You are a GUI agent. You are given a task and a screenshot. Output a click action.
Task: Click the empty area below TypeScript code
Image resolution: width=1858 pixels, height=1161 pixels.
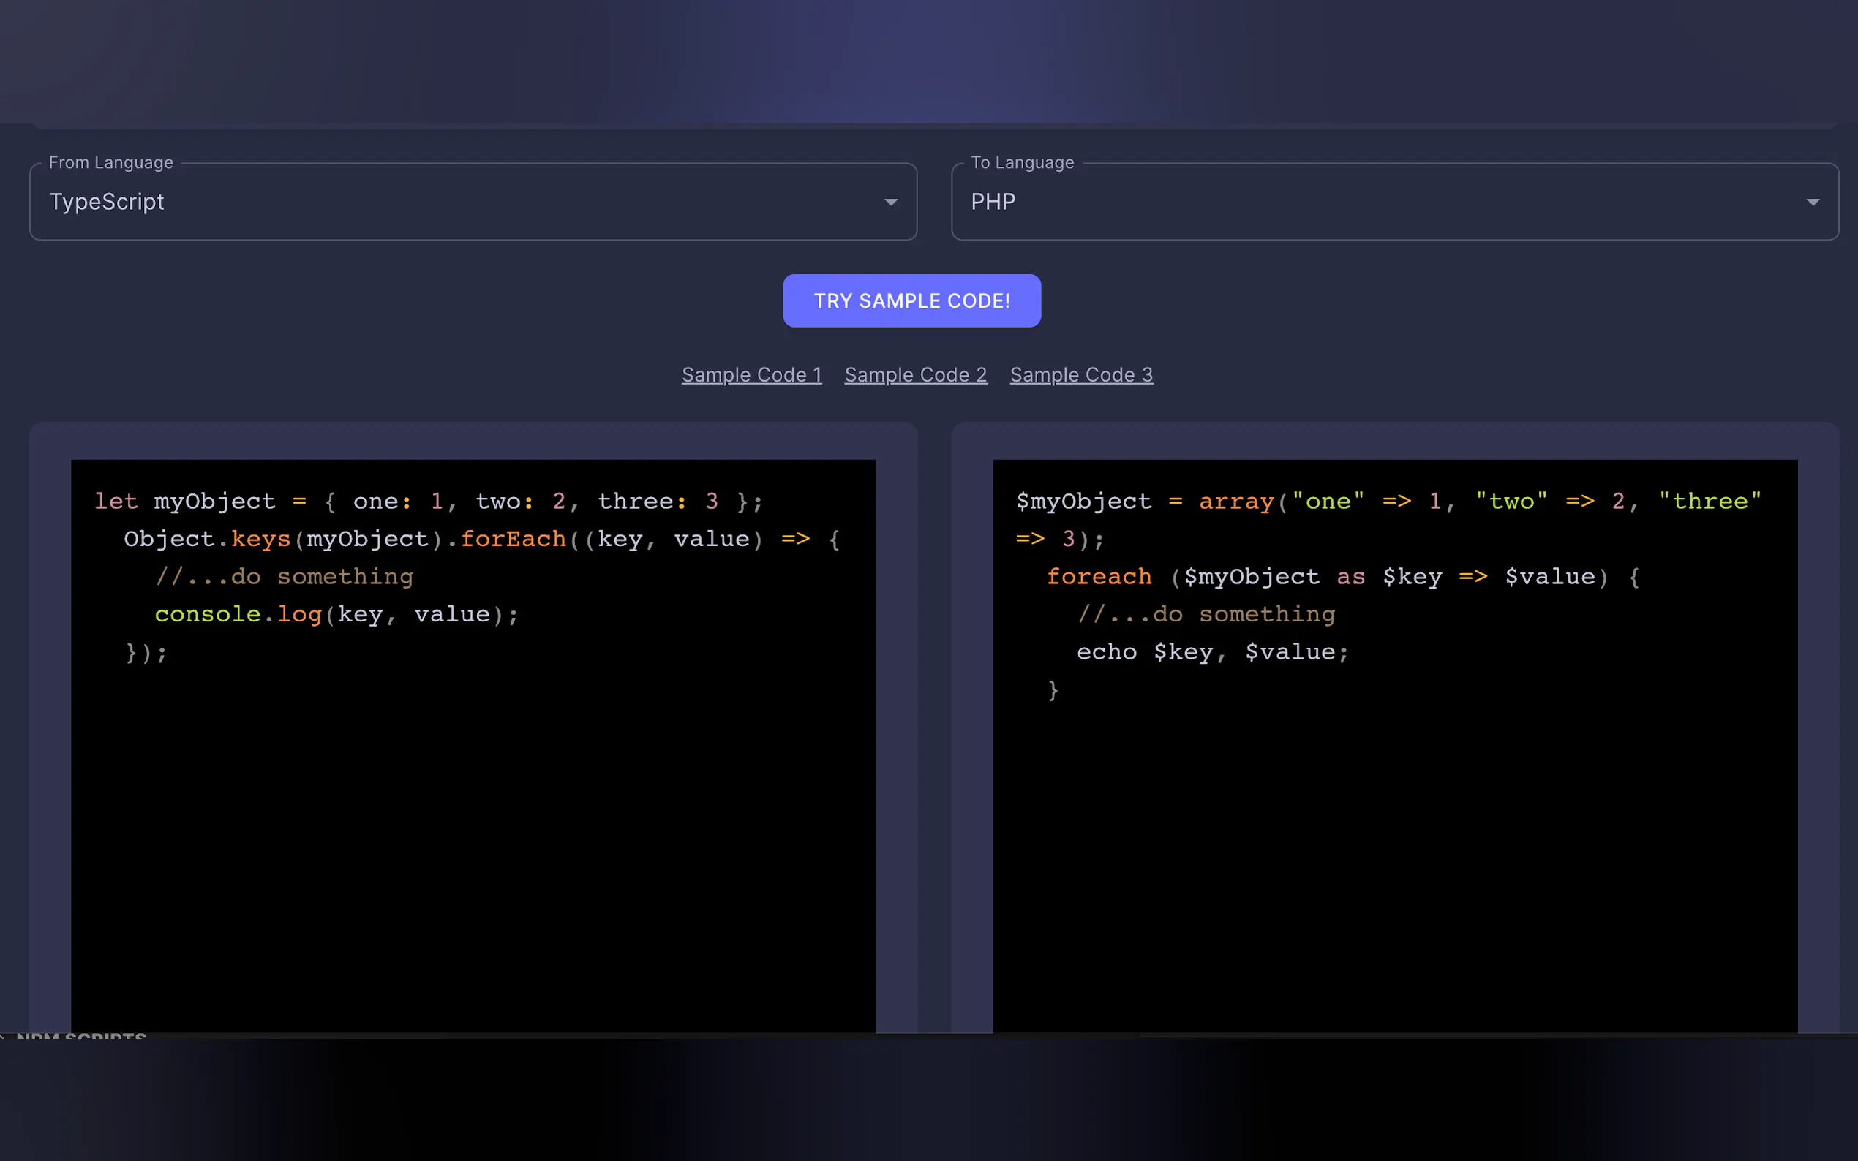pos(473,844)
